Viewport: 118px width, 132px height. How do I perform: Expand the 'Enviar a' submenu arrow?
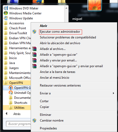point(114,93)
